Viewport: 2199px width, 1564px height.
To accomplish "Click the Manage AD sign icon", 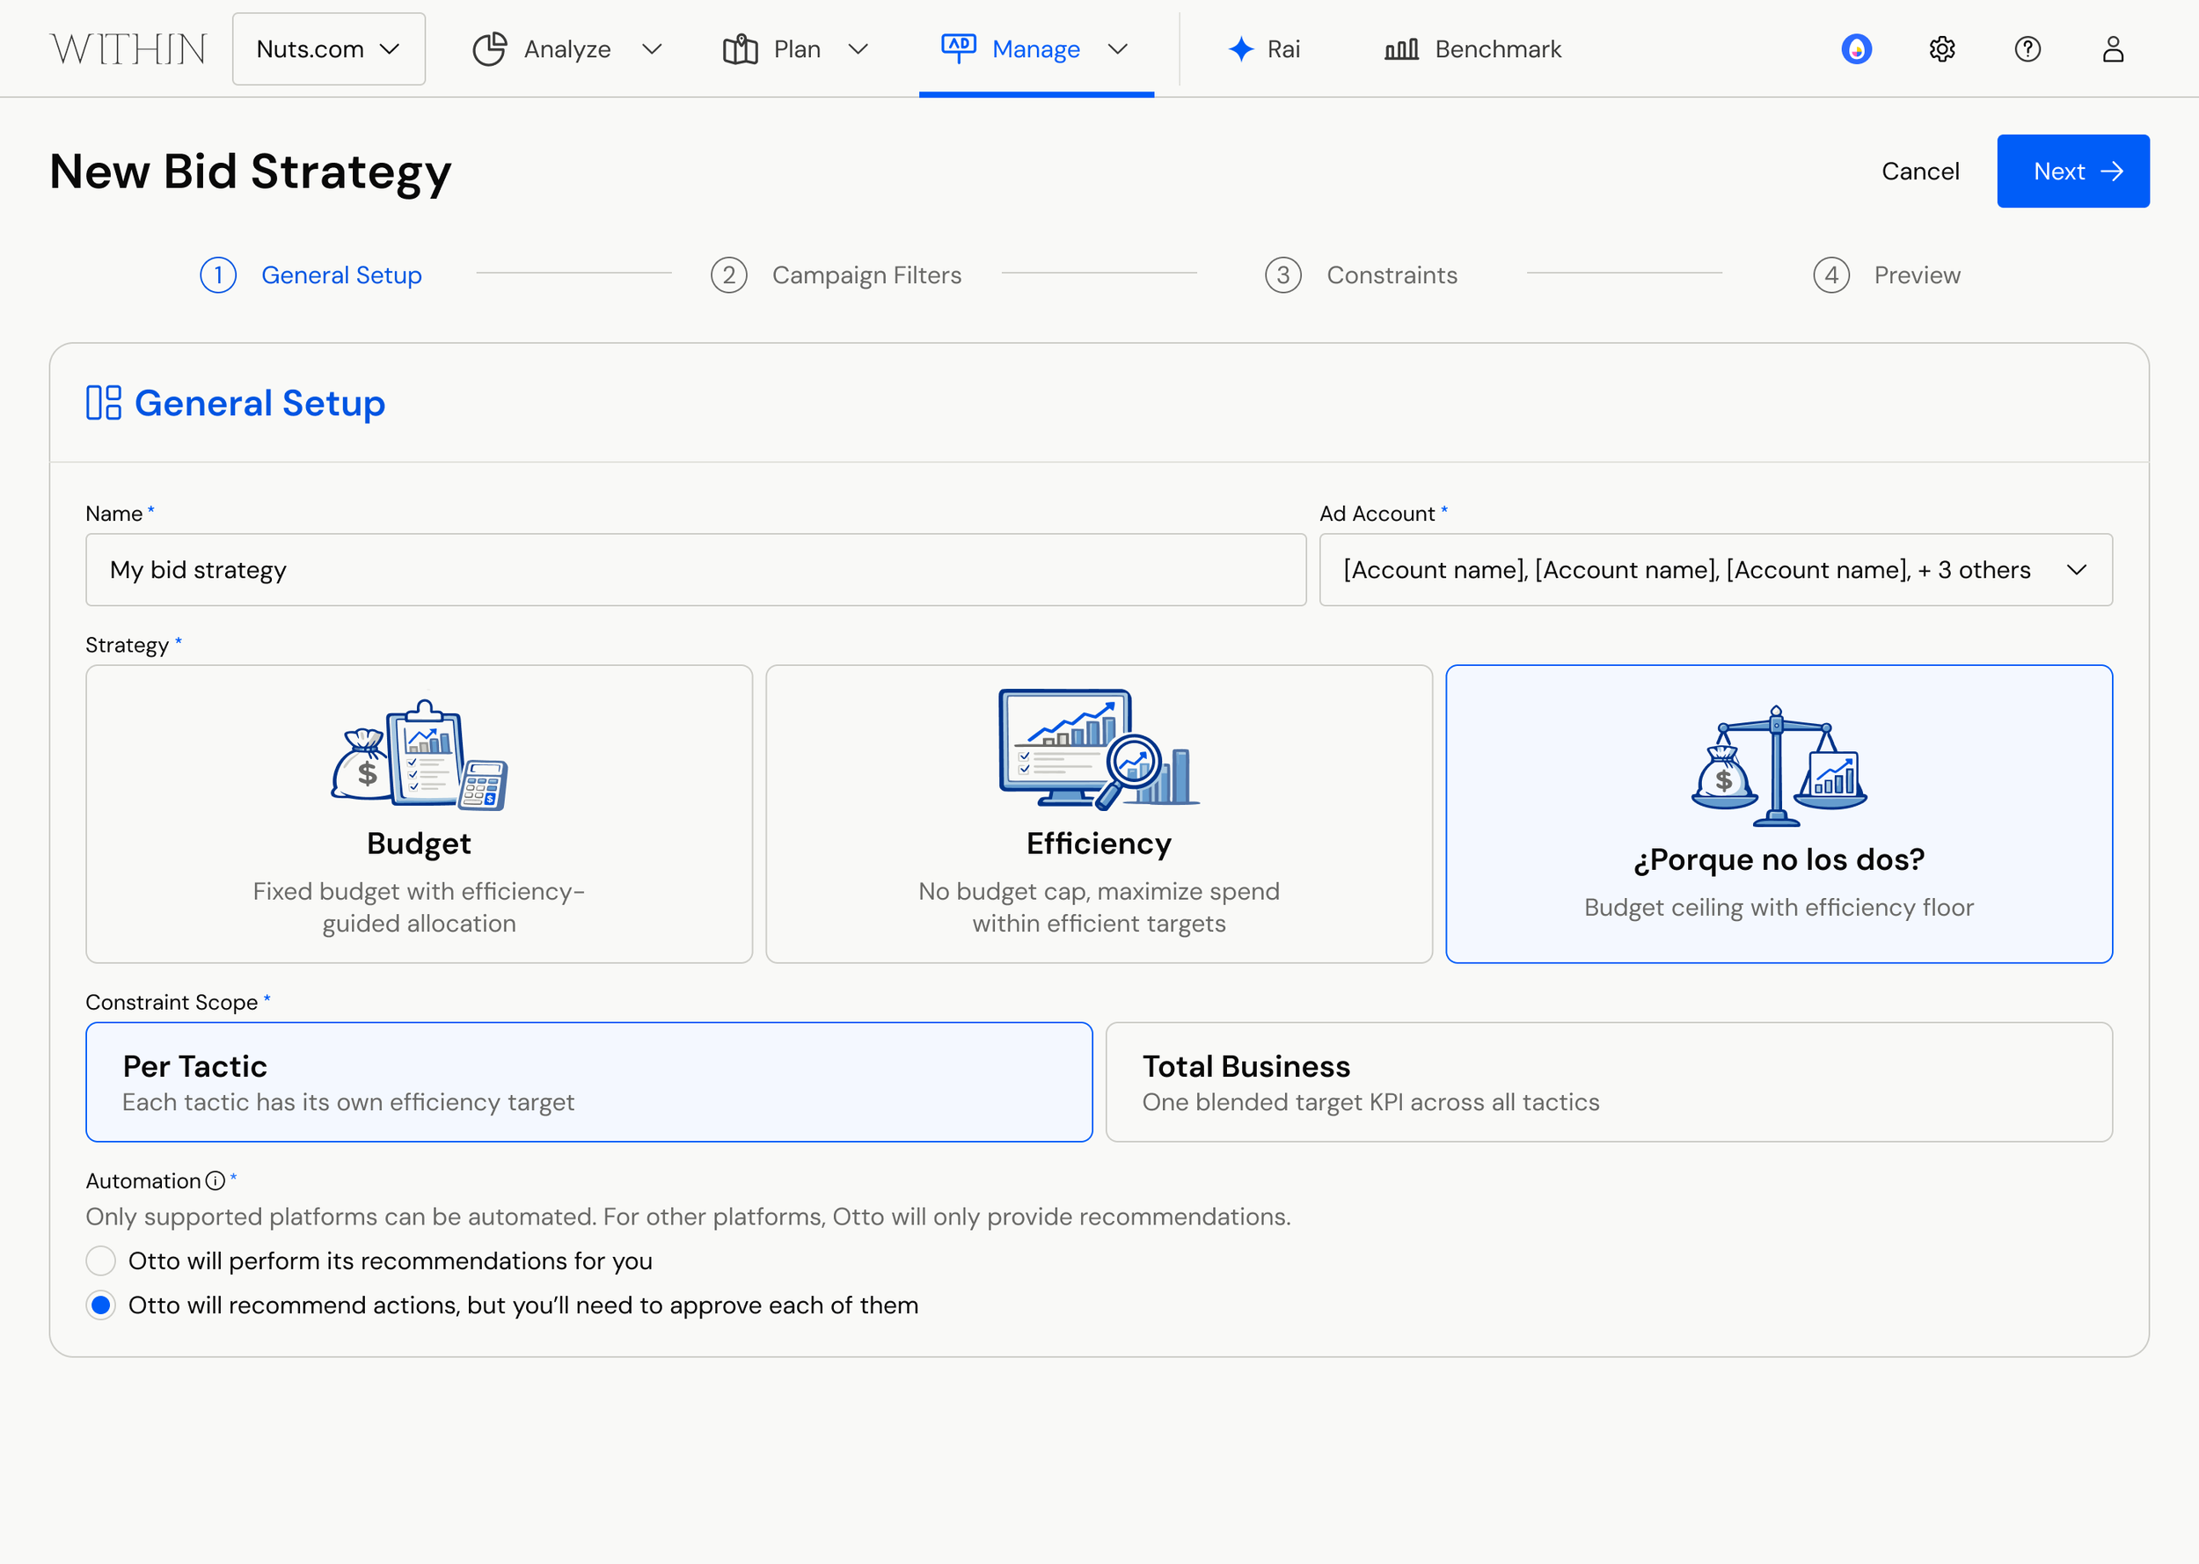I will (958, 48).
